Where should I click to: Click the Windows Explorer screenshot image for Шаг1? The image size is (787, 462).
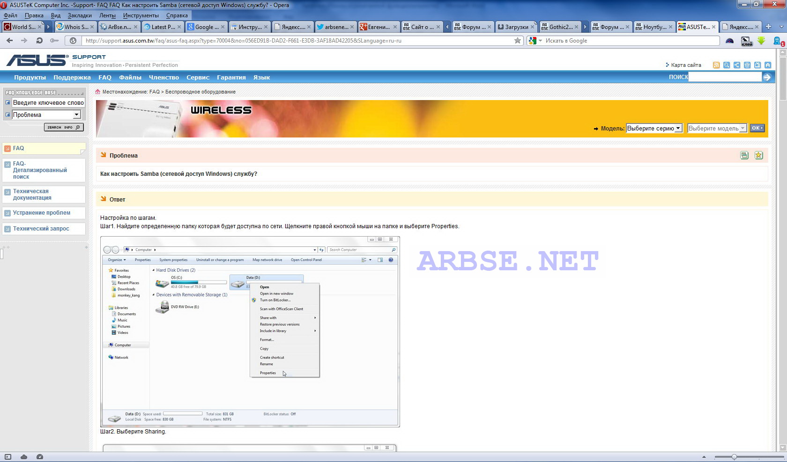tap(250, 332)
